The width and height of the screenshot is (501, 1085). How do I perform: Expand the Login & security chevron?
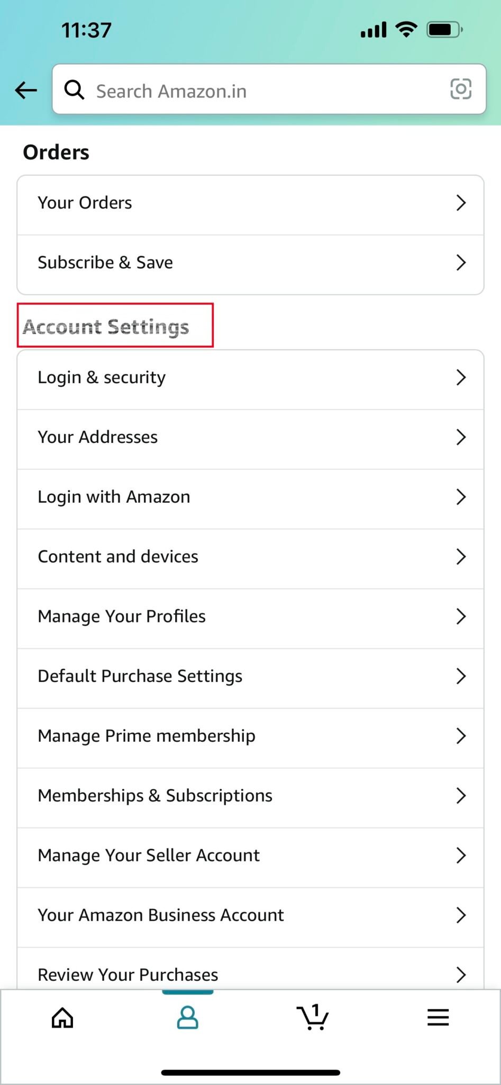[x=461, y=377]
